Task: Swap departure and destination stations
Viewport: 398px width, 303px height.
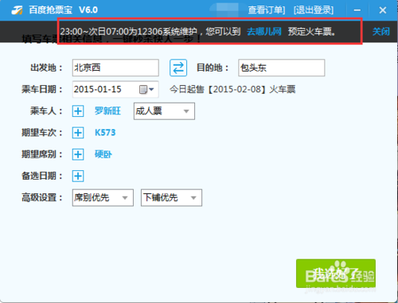Action: click(x=178, y=68)
